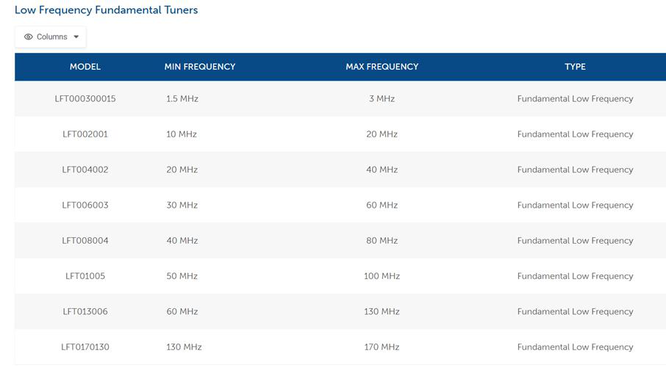
Task: Click the Type cell of LFT013006 row
Action: [x=575, y=311]
